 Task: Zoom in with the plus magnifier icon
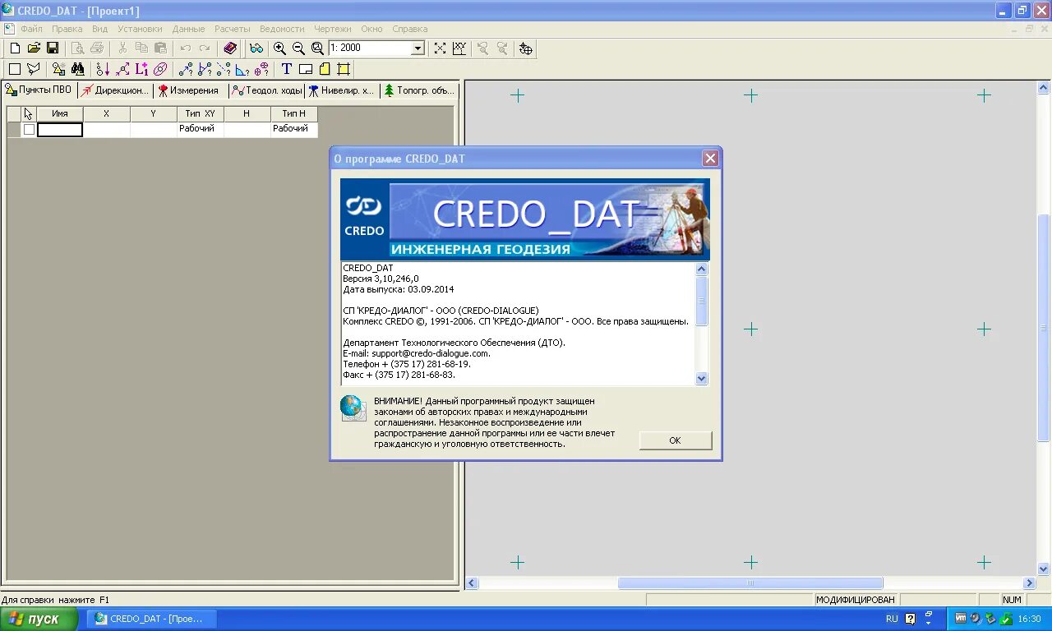279,48
